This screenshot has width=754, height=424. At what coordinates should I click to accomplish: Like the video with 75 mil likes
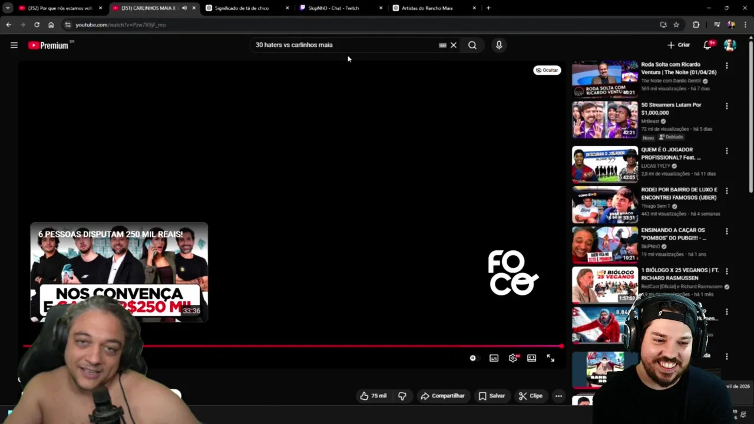pos(373,396)
